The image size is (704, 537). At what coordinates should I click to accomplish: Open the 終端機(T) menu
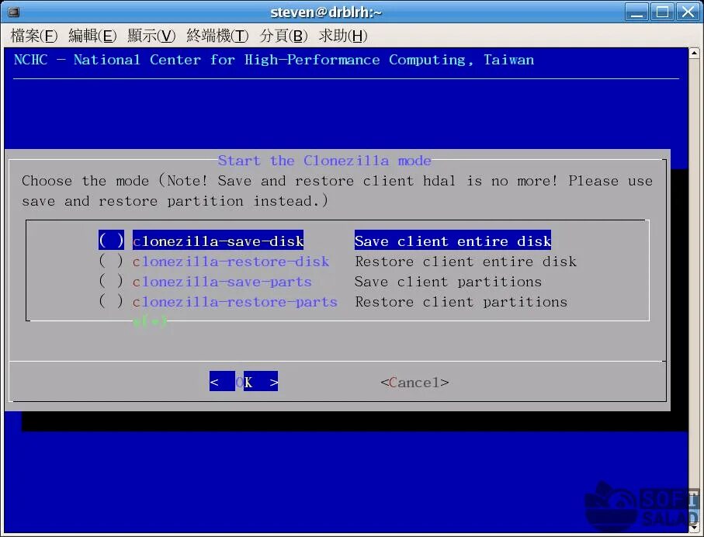tap(217, 36)
